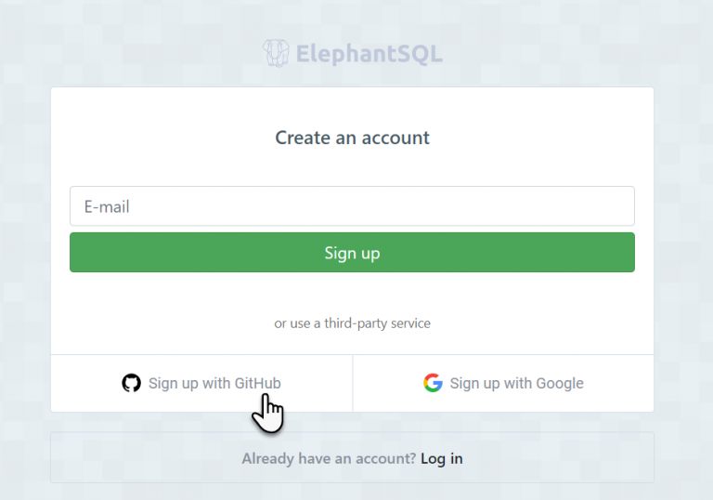The image size is (713, 500).
Task: Click the 'or use a third-party service' text
Action: [352, 323]
